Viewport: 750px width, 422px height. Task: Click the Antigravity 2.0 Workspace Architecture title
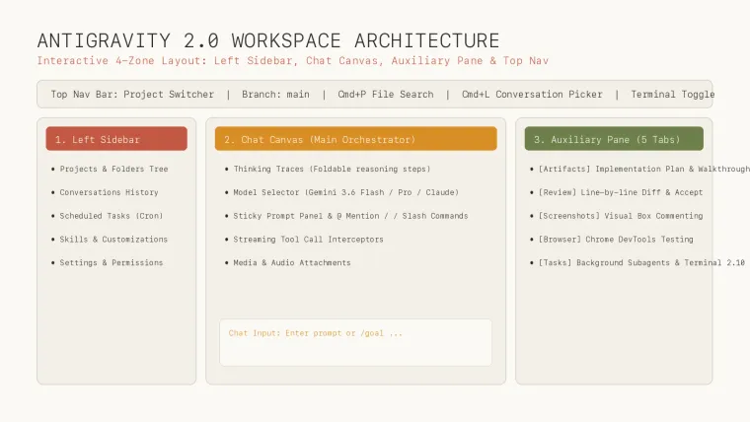pos(268,40)
